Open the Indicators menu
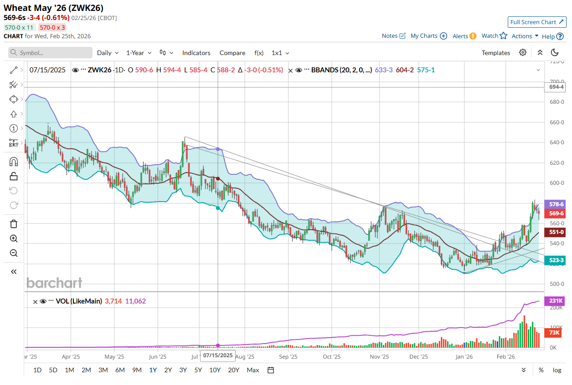 196,53
